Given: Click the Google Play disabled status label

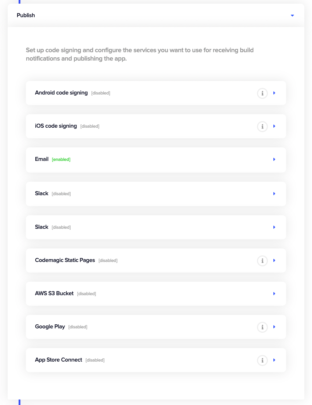Looking at the screenshot, I should (78, 327).
